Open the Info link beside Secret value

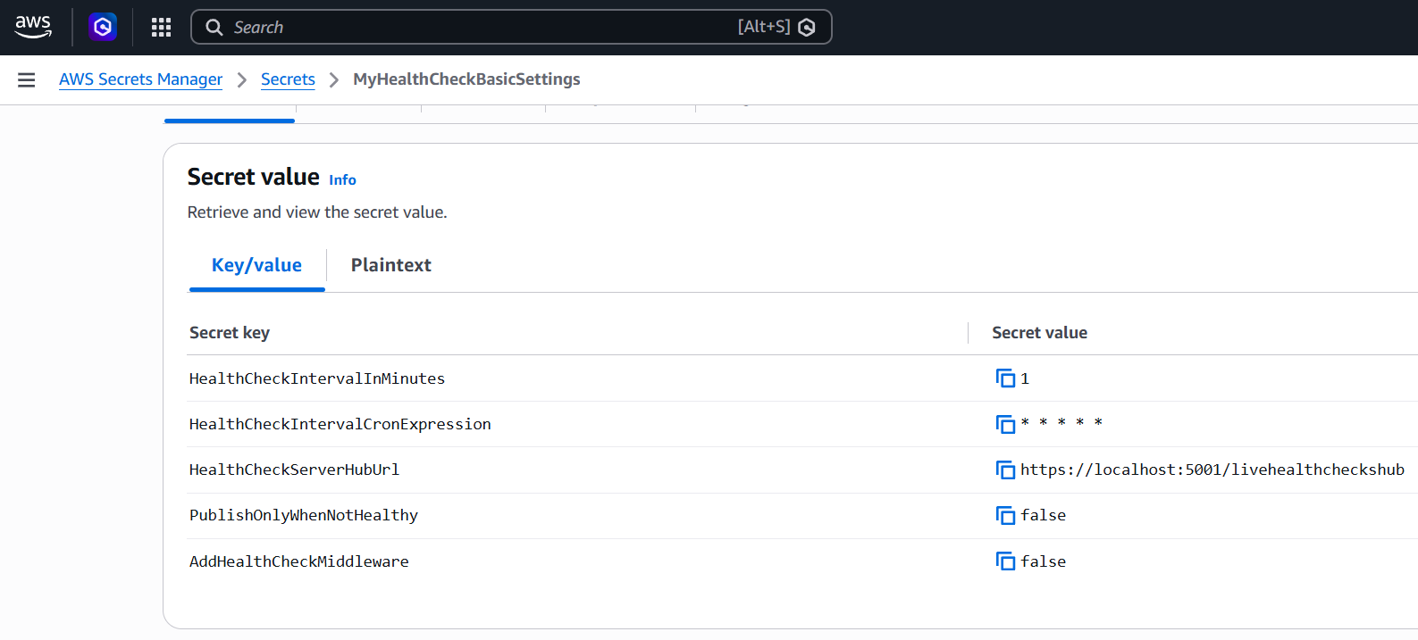[x=342, y=180]
